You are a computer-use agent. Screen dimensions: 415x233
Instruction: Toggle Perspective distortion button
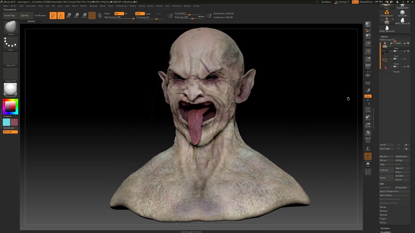point(368,67)
